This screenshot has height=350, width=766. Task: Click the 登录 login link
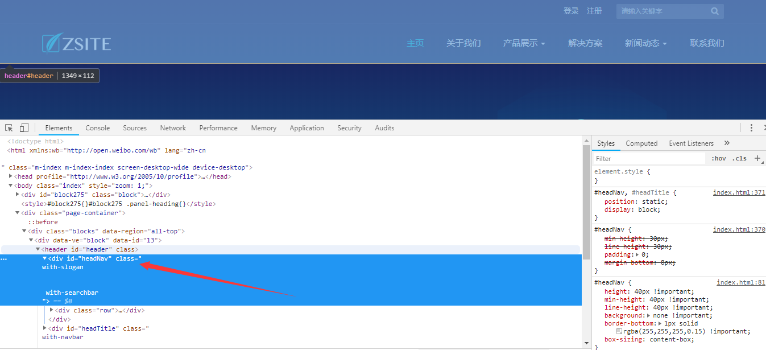pyautogui.click(x=571, y=11)
